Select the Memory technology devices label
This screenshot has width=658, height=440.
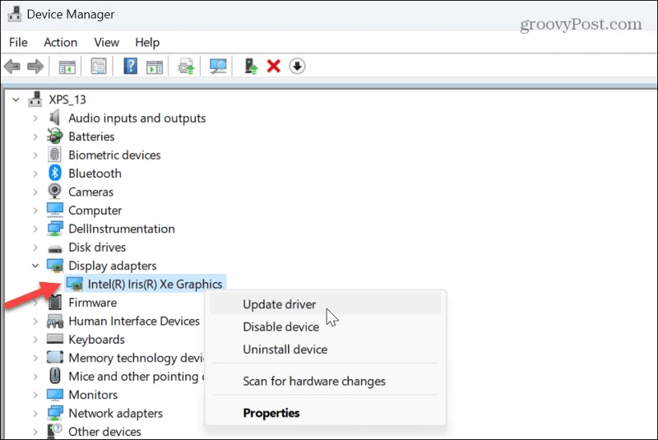136,359
